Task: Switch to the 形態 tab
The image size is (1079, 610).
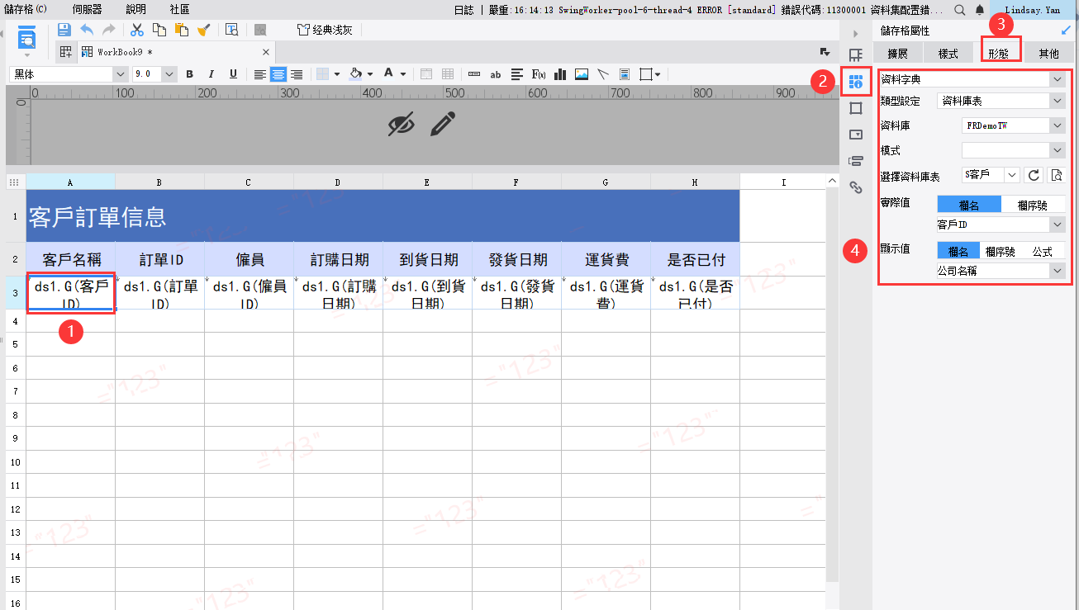Action: coord(998,54)
